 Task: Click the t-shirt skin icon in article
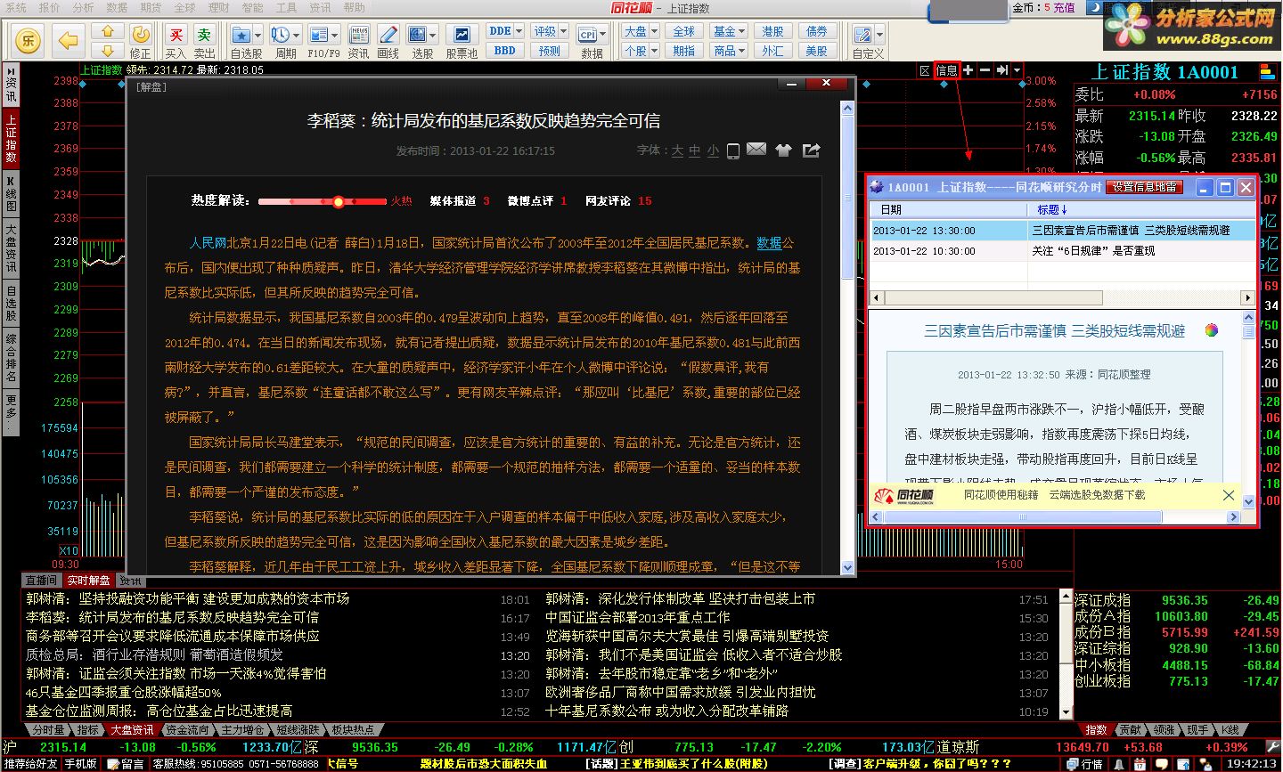(783, 150)
